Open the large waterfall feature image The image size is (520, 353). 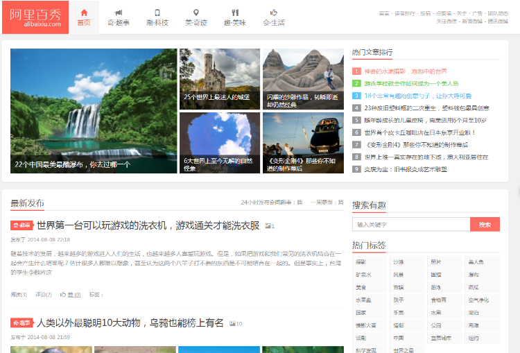[x=94, y=111]
